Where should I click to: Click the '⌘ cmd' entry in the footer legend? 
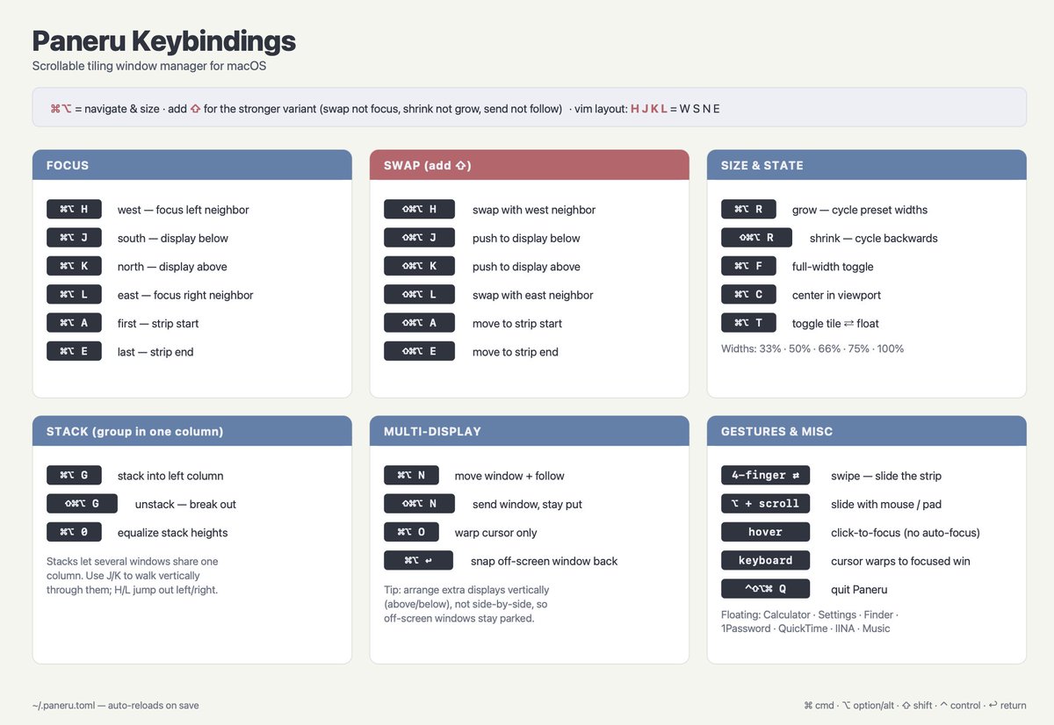point(819,705)
